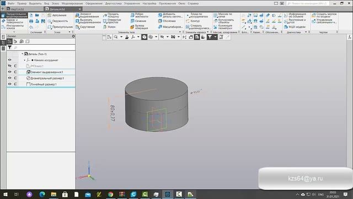353x199 pixels.
Task: Select the Контур command
Action: [x=192, y=21]
